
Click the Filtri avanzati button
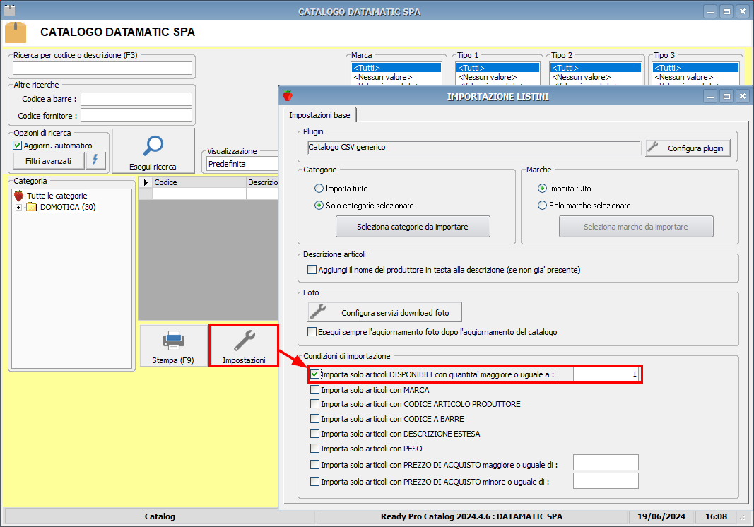coord(49,161)
